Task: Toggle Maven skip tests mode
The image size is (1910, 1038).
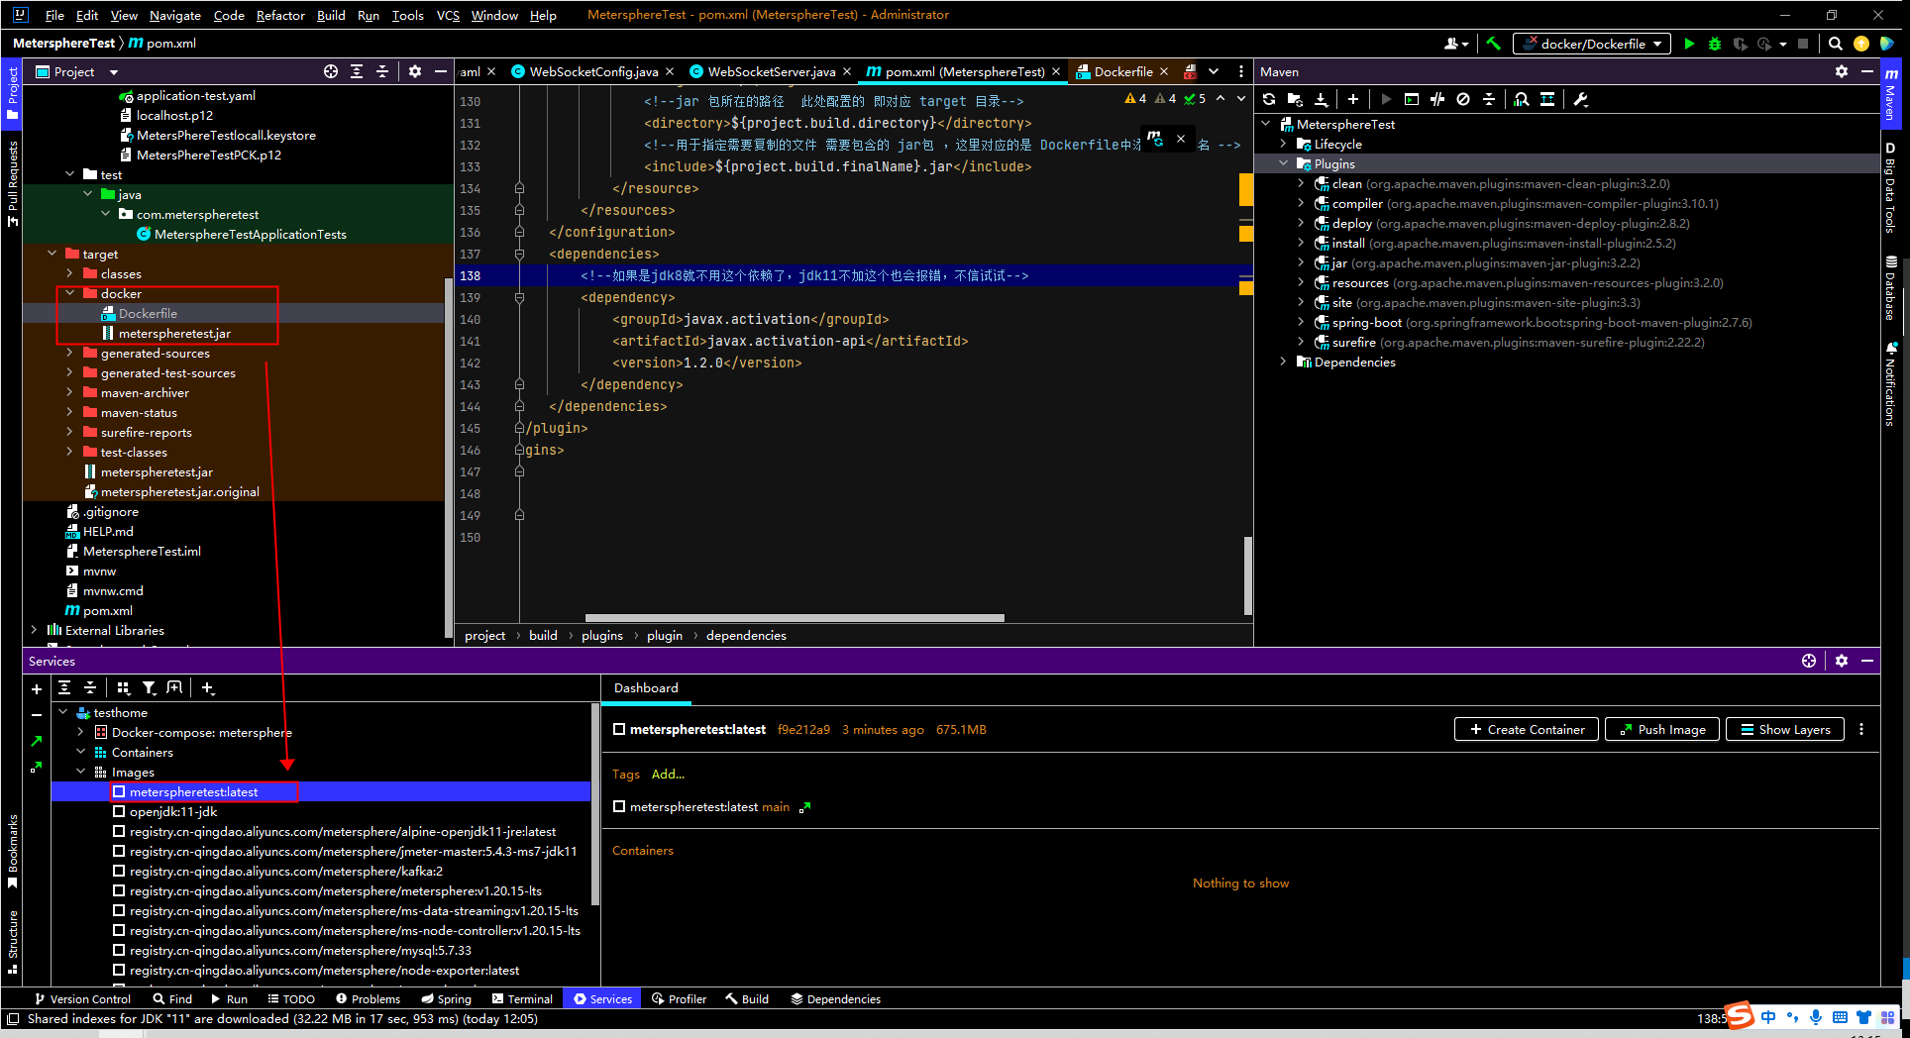Action: click(1463, 99)
